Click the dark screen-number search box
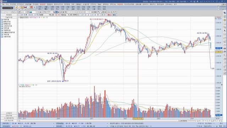 tap(7, 8)
